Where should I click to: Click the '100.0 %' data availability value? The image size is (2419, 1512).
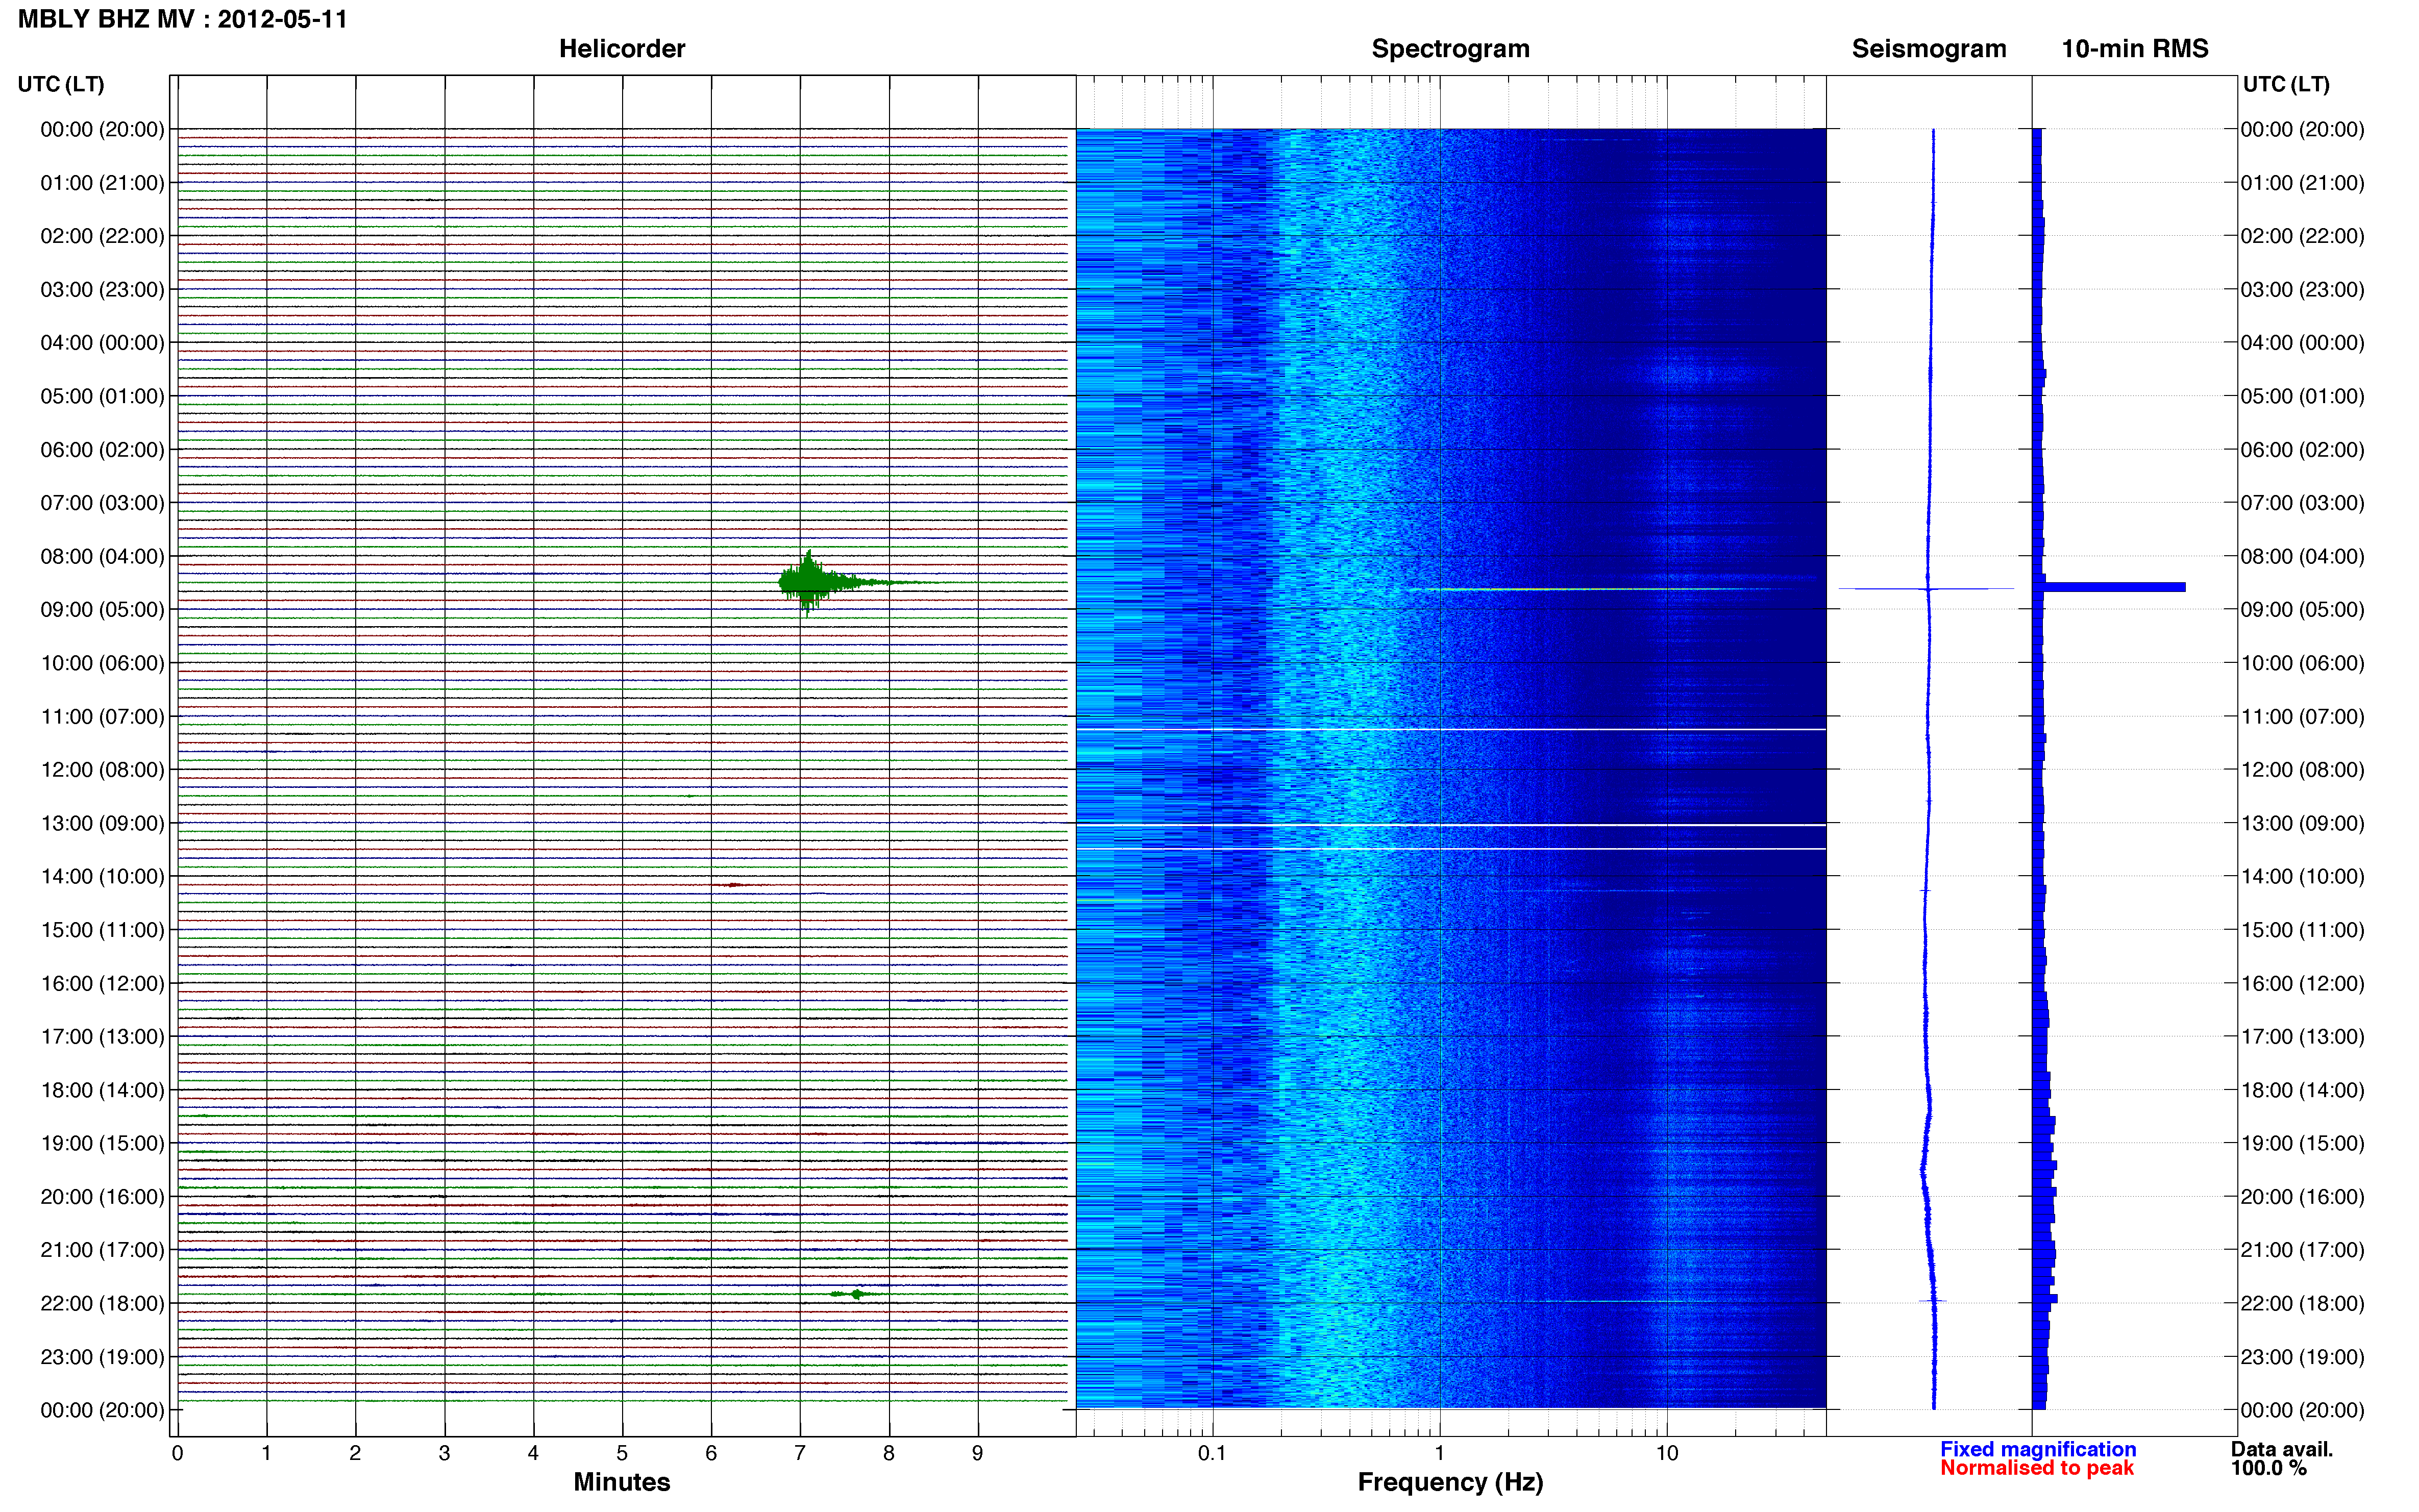coord(2269,1468)
